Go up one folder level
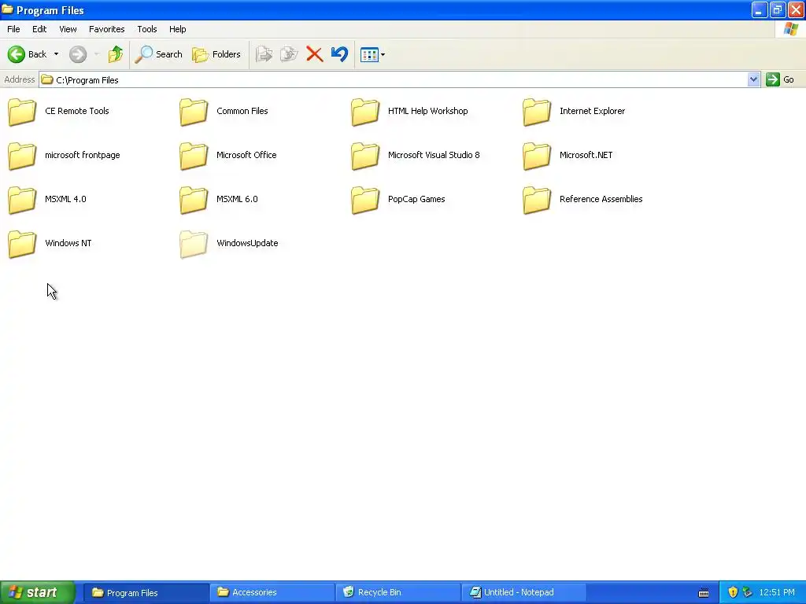 click(x=115, y=54)
